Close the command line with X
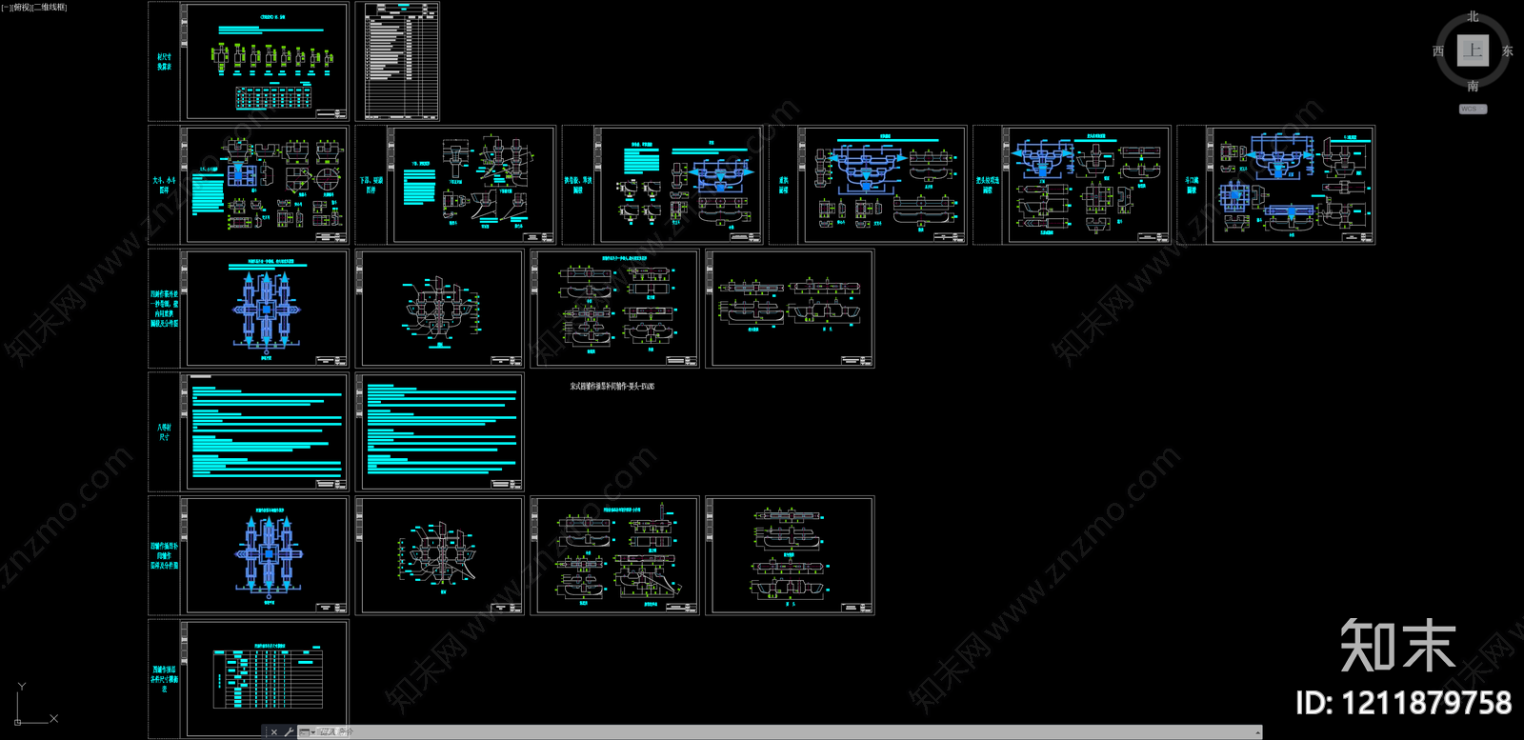The image size is (1524, 740). (273, 732)
